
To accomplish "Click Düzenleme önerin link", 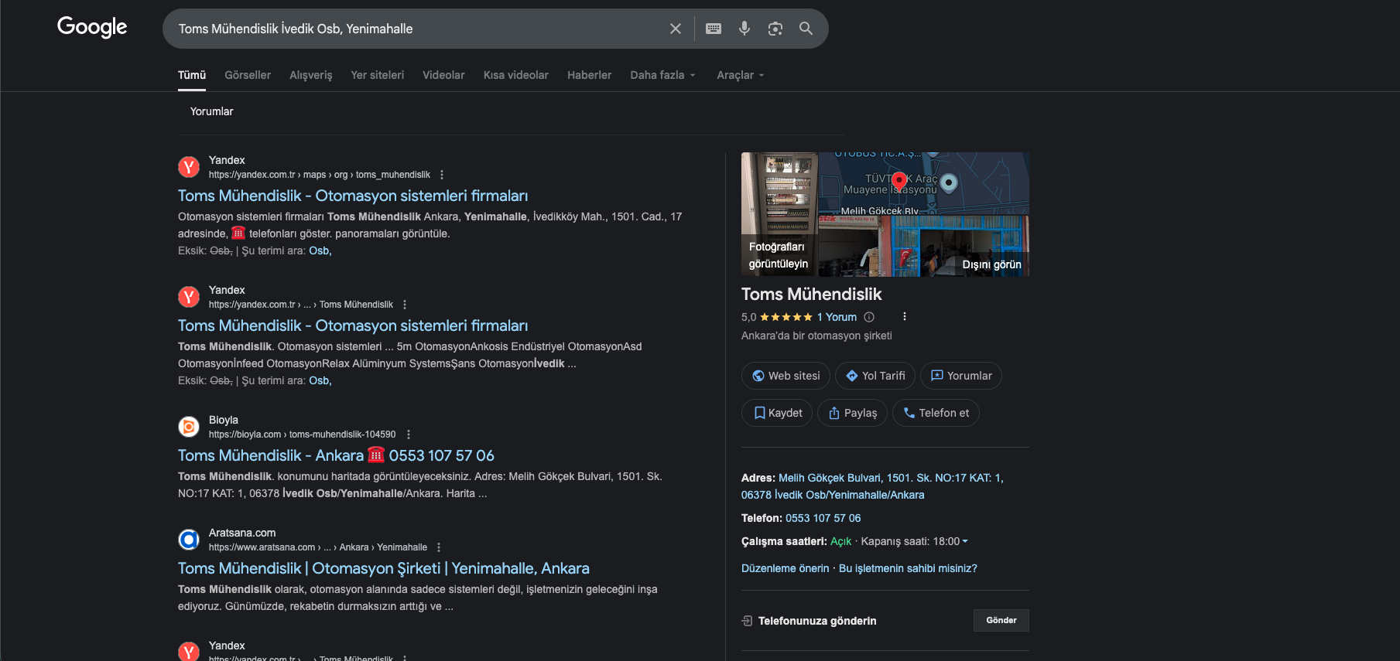I will point(785,568).
